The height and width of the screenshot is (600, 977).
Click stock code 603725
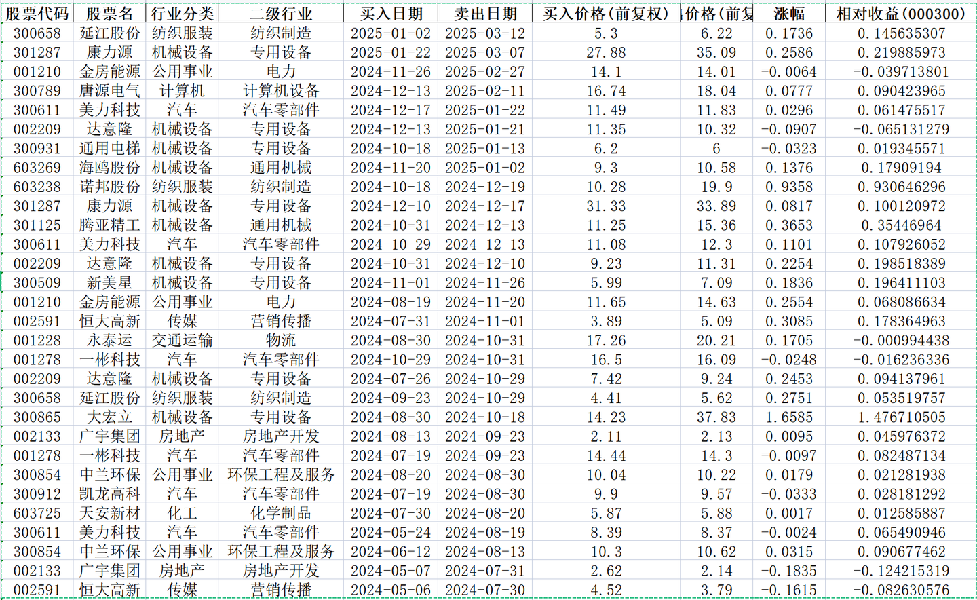[37, 513]
